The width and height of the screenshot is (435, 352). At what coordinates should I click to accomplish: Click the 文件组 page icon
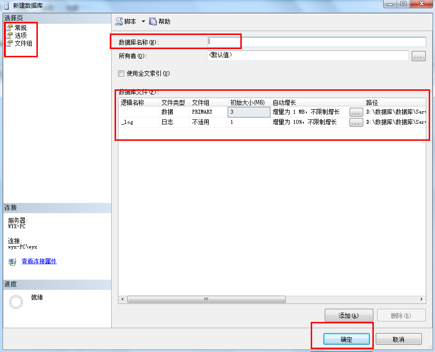[10, 43]
